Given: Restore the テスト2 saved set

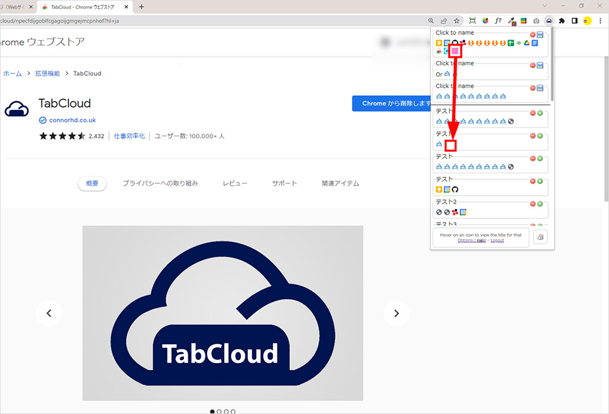Looking at the screenshot, I should tap(540, 204).
